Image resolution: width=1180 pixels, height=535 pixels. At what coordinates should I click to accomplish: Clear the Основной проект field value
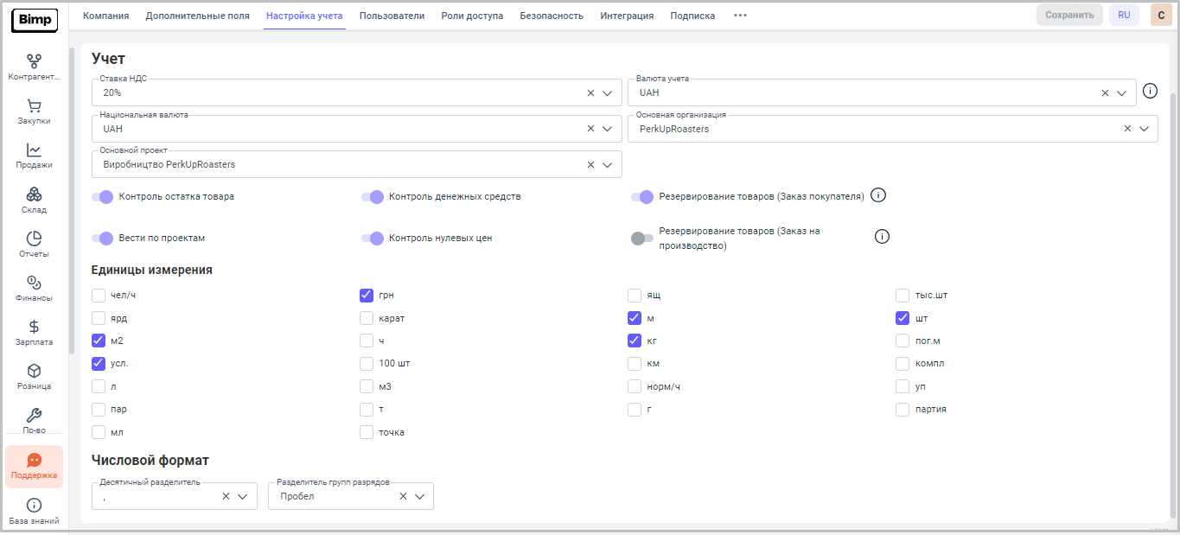click(590, 165)
